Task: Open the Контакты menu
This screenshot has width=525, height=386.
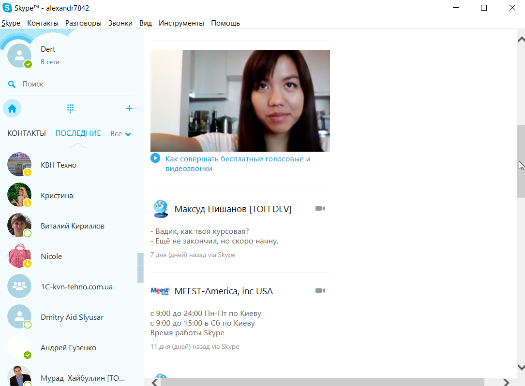Action: [43, 23]
